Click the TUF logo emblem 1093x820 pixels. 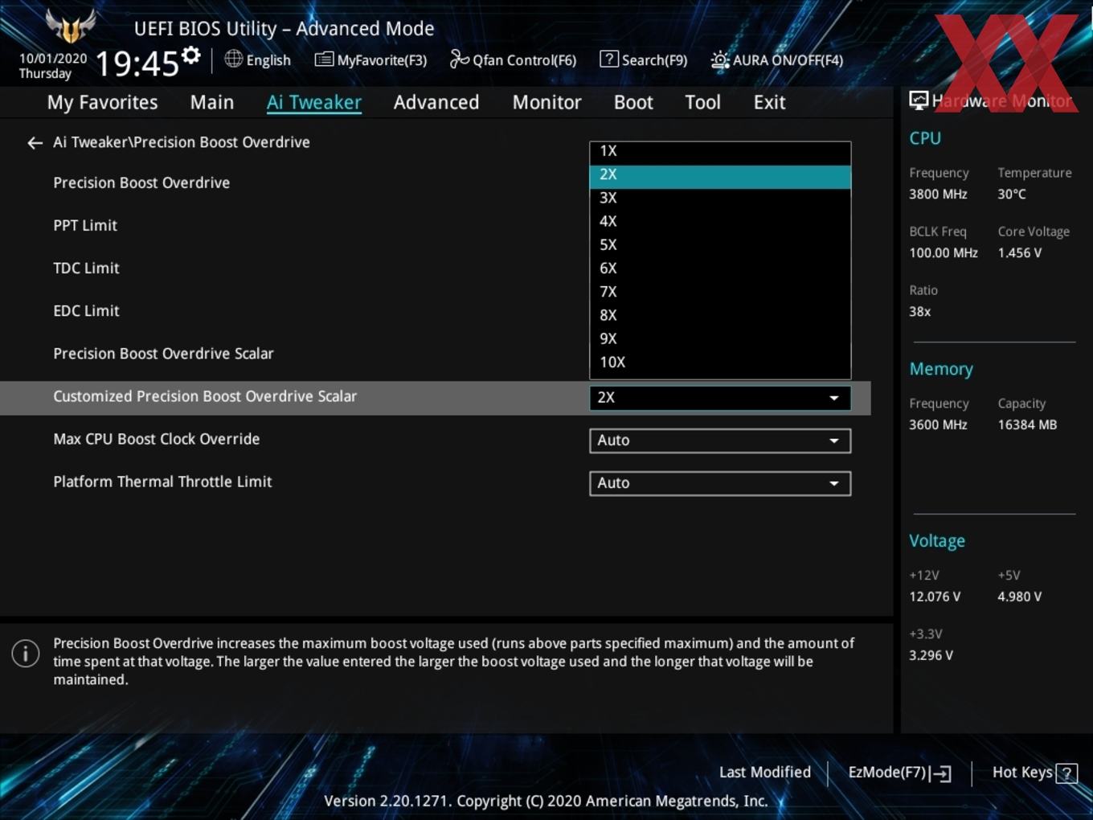[x=71, y=26]
